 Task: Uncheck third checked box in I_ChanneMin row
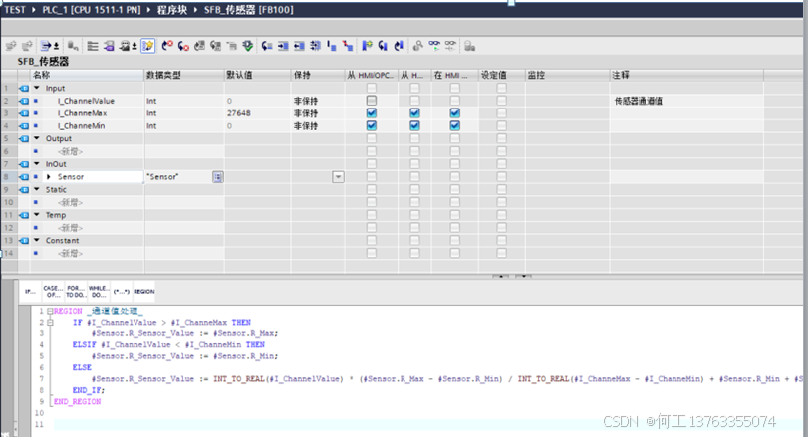click(x=454, y=126)
